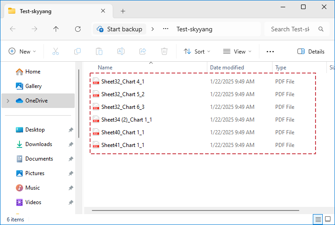Click the pin icon beside Pictures

(71, 173)
